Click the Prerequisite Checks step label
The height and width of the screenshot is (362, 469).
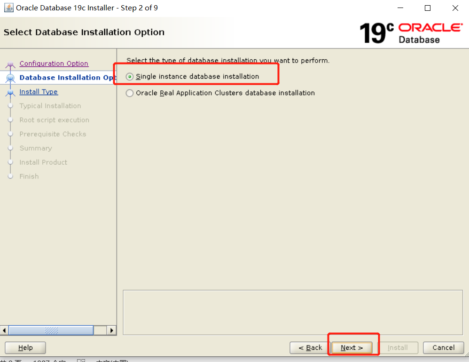point(53,134)
